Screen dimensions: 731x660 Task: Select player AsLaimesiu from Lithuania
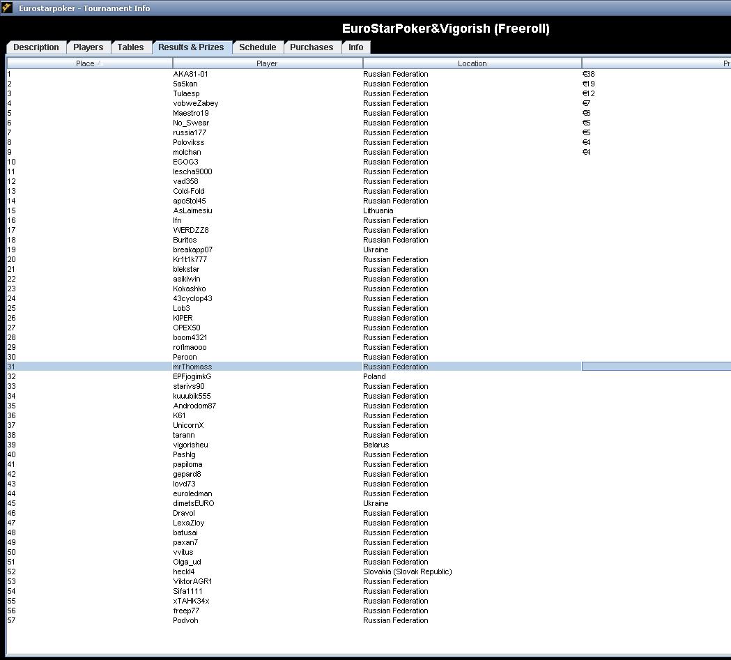click(x=192, y=210)
